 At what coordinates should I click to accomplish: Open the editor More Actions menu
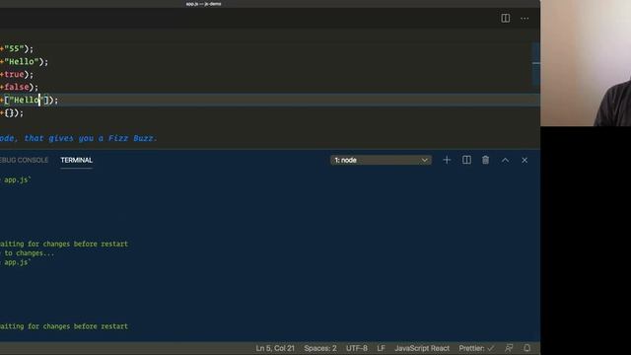(x=525, y=19)
